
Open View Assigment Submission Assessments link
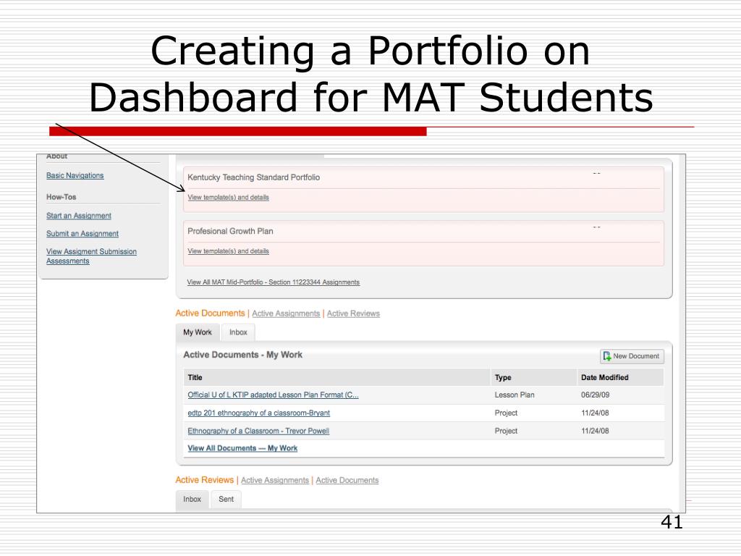point(91,256)
